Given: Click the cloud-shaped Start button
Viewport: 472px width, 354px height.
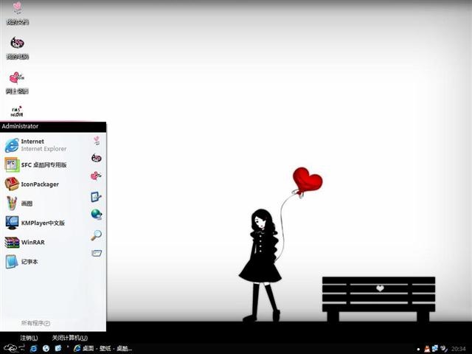Looking at the screenshot, I should point(10,349).
